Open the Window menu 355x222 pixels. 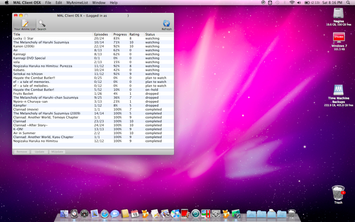pos(99,3)
